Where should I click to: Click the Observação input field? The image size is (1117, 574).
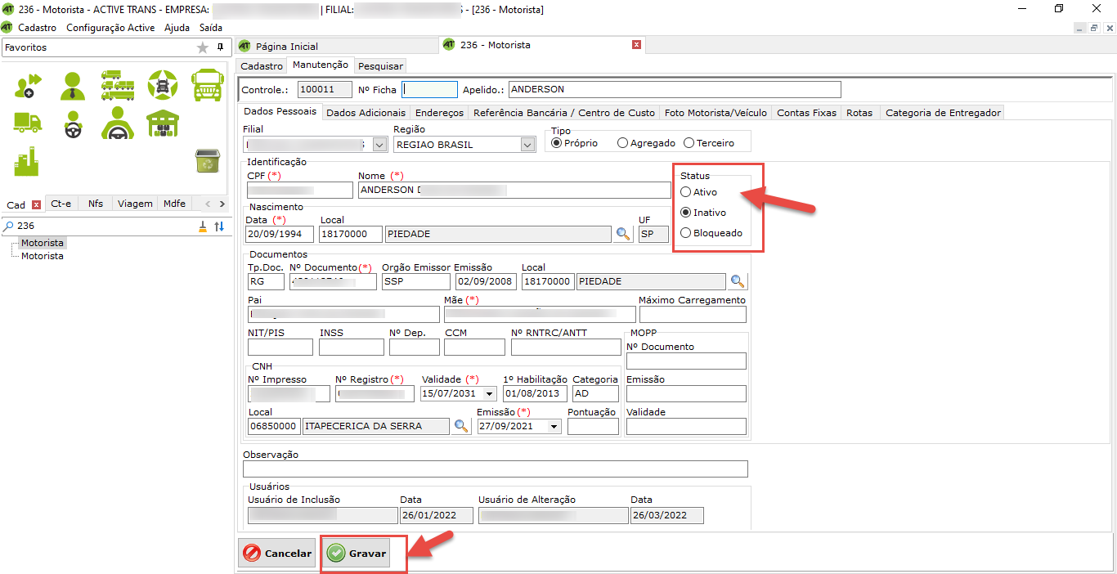tap(496, 469)
